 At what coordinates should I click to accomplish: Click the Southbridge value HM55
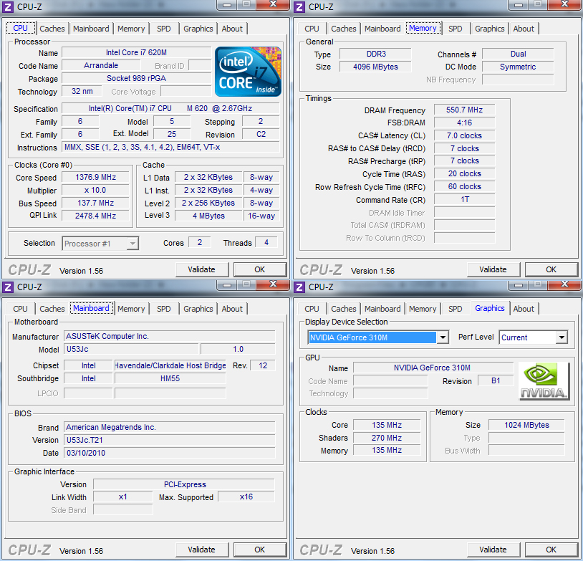click(170, 379)
